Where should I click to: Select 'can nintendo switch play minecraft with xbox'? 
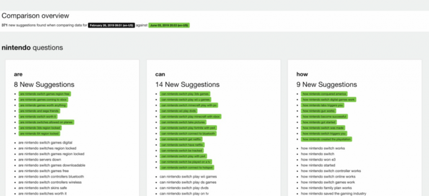pos(191,116)
